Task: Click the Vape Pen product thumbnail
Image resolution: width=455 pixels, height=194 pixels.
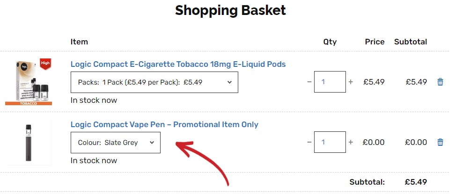Action: tap(29, 142)
